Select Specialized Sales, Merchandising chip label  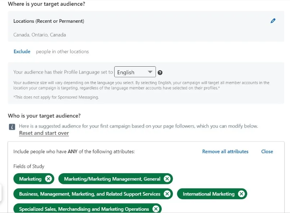tap(84, 209)
